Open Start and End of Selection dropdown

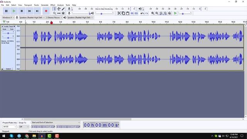[x=56, y=122]
